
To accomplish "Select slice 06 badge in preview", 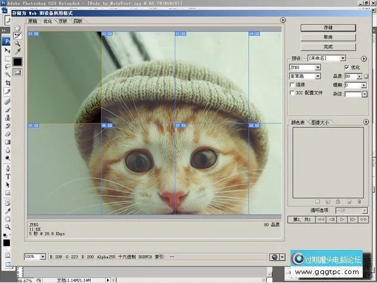I will [107, 125].
